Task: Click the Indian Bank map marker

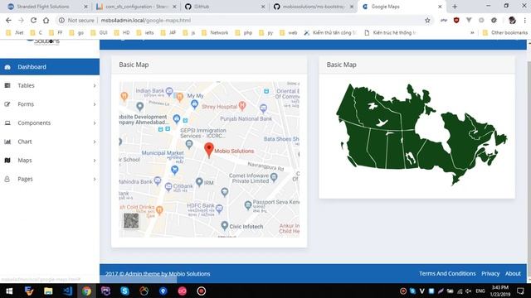Action: coord(169,91)
